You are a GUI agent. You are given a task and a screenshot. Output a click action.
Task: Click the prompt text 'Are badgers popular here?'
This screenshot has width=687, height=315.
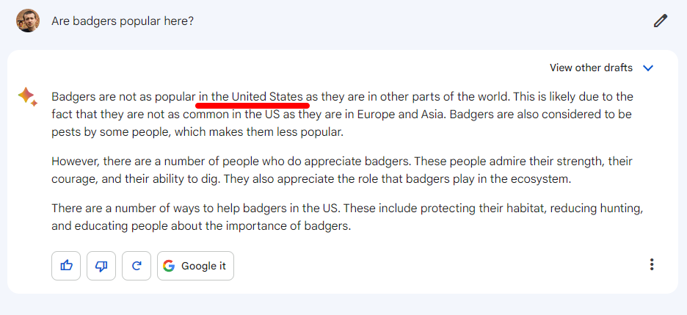click(x=123, y=21)
